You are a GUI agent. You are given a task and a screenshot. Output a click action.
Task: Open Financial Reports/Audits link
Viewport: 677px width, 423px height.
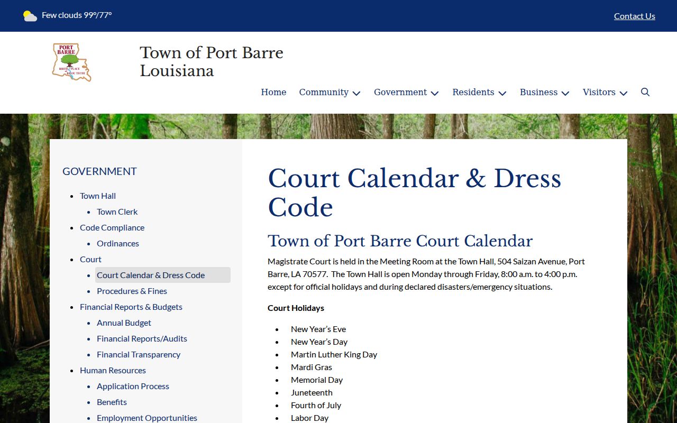(142, 338)
